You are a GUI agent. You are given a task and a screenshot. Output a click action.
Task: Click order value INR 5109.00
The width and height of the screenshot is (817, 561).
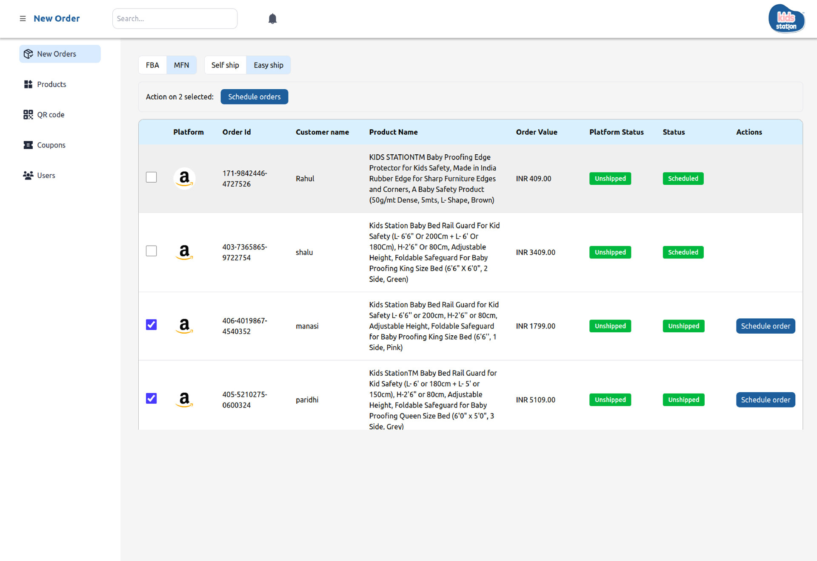[536, 400]
